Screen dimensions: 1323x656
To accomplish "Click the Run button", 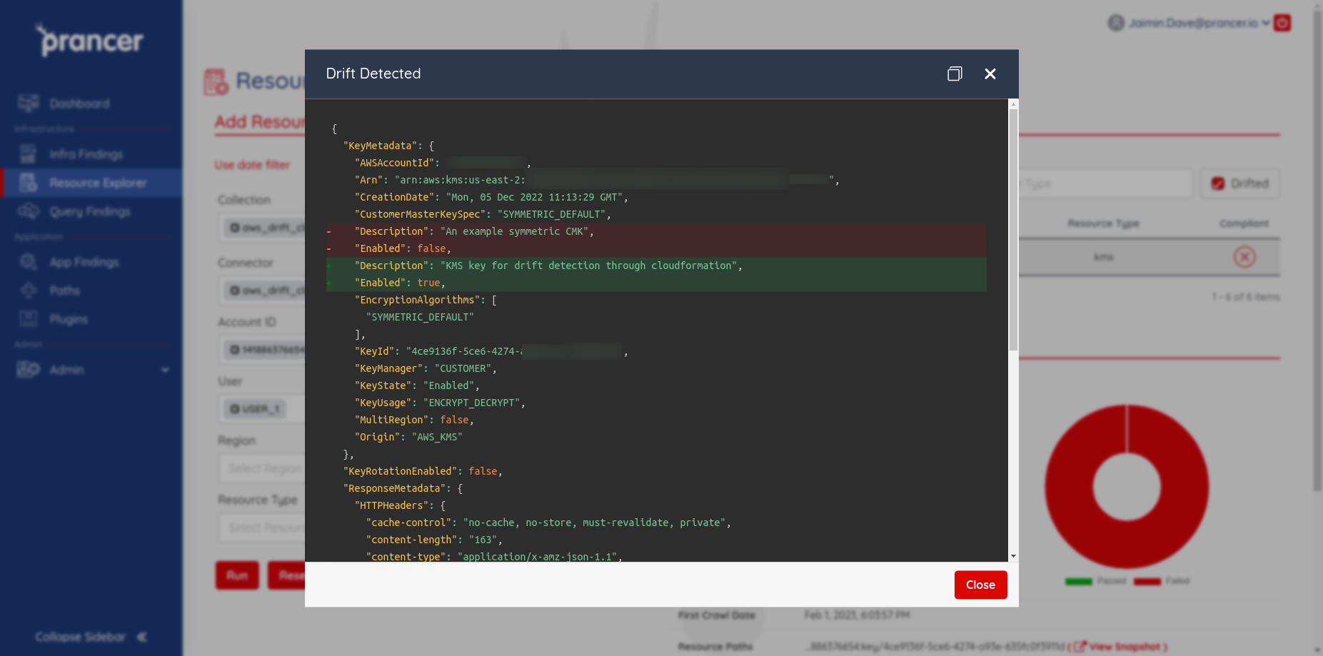I will pyautogui.click(x=237, y=575).
